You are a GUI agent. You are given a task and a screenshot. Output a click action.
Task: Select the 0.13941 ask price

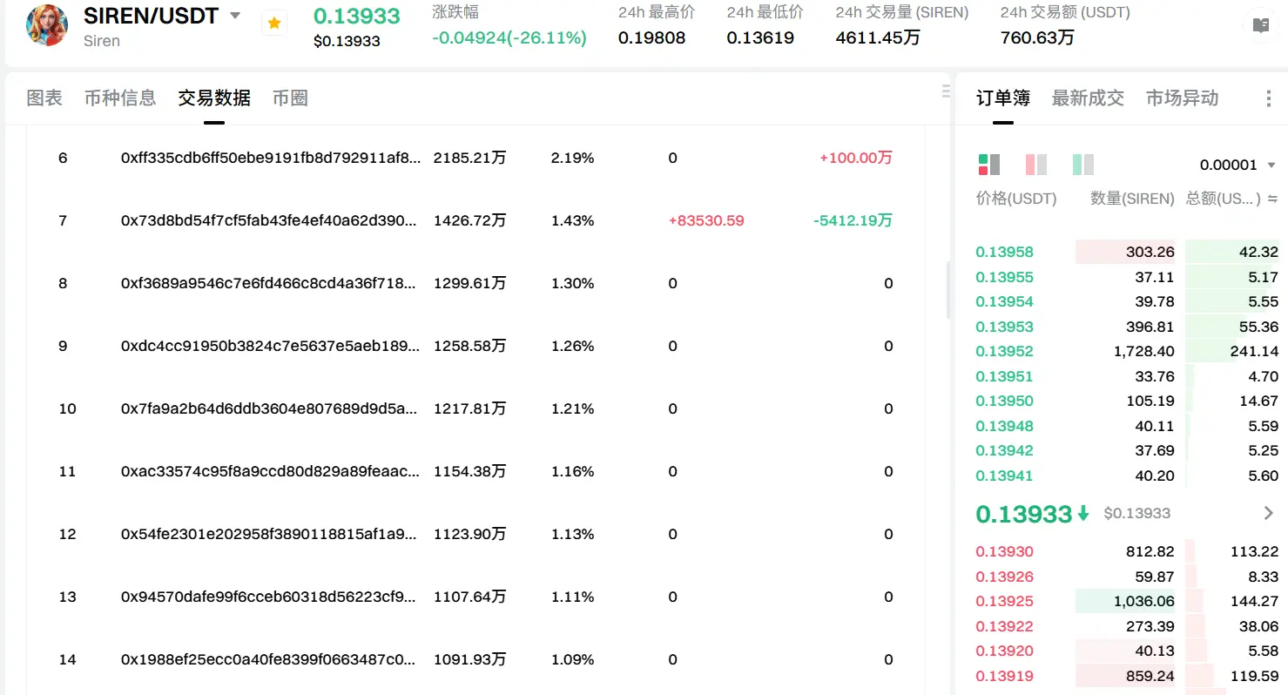[1004, 476]
